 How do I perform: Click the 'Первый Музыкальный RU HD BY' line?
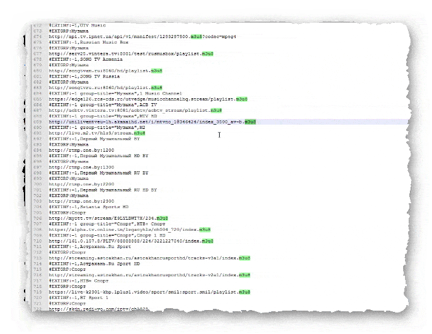[102, 190]
